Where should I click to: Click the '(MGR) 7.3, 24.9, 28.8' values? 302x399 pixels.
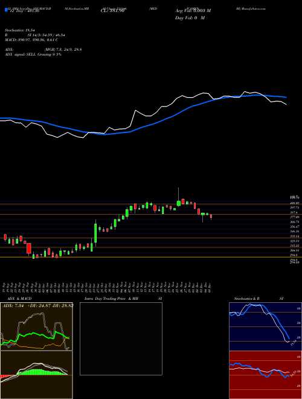coord(63,50)
